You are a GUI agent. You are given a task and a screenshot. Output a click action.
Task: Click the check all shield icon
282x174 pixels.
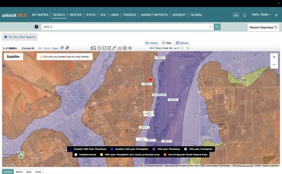(62, 48)
